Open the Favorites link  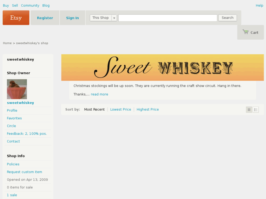[14, 118]
